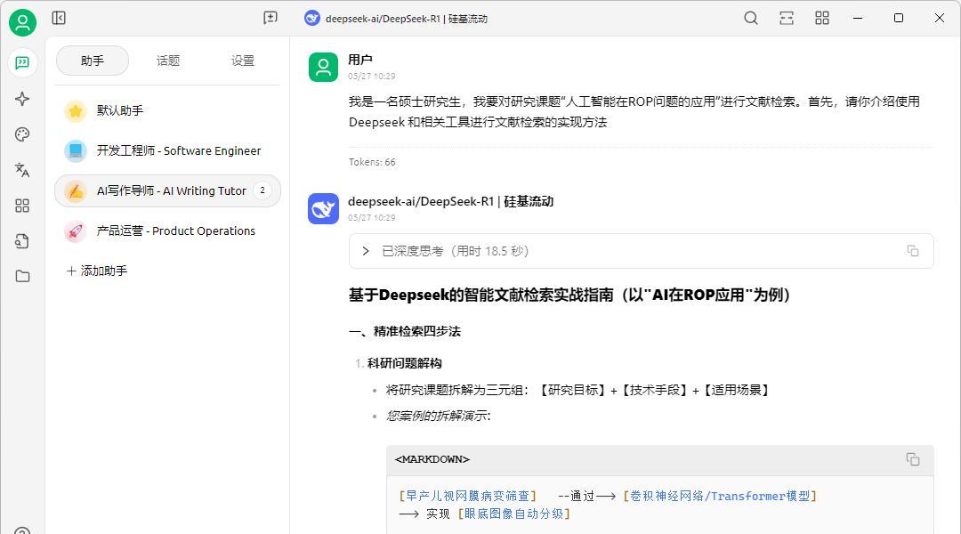Click the DeepSeek model name in header
961x534 pixels.
click(397, 19)
